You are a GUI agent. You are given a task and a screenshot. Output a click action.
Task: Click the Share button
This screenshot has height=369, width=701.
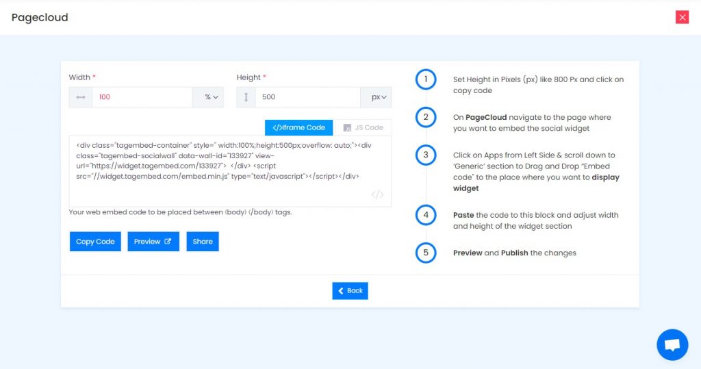click(203, 242)
